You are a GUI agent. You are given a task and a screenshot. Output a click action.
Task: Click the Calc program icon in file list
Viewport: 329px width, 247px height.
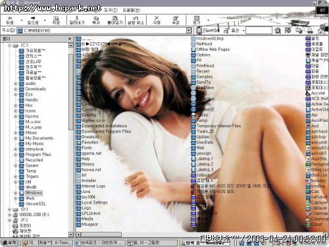pyautogui.click(x=308, y=192)
